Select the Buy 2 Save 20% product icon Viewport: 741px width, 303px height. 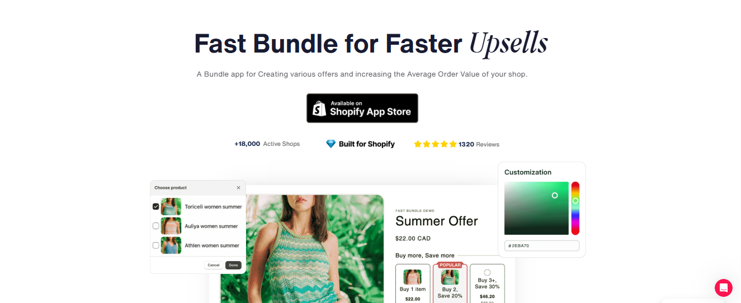point(450,277)
